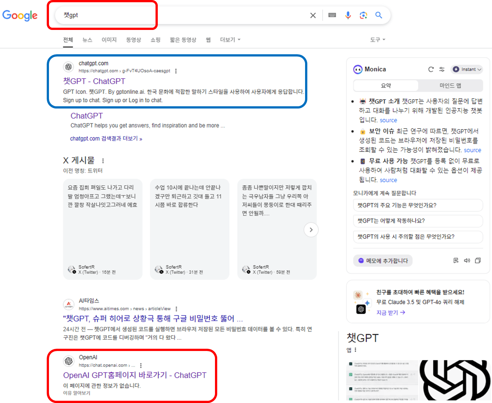Click the Claude sparkle icon in the promo card
The height and width of the screenshot is (403, 492).
point(358,295)
